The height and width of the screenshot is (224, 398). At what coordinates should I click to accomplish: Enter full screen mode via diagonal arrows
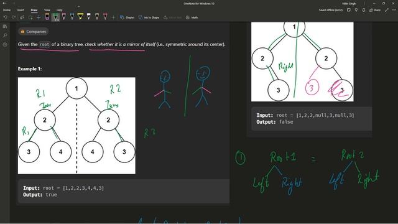point(387,10)
